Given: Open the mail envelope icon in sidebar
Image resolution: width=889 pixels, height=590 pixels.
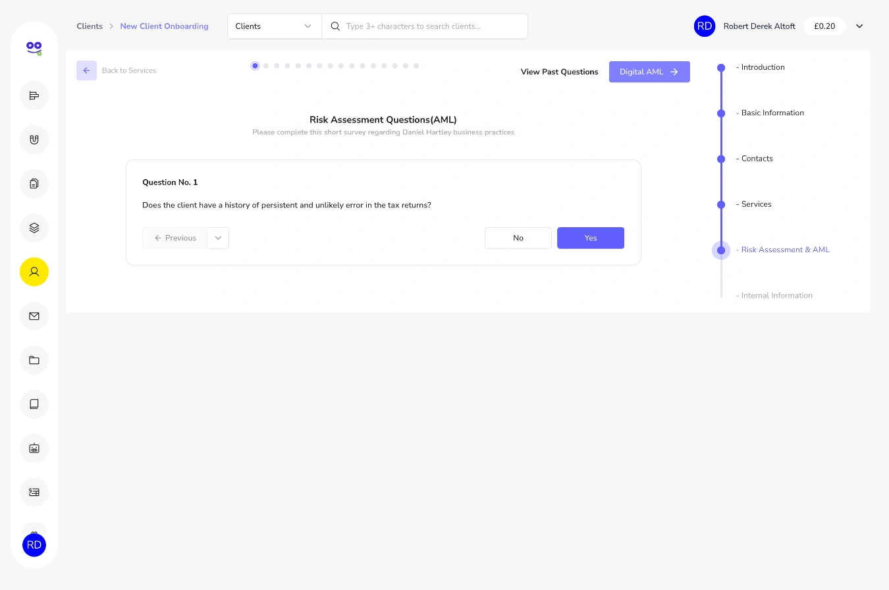Looking at the screenshot, I should click(x=34, y=316).
